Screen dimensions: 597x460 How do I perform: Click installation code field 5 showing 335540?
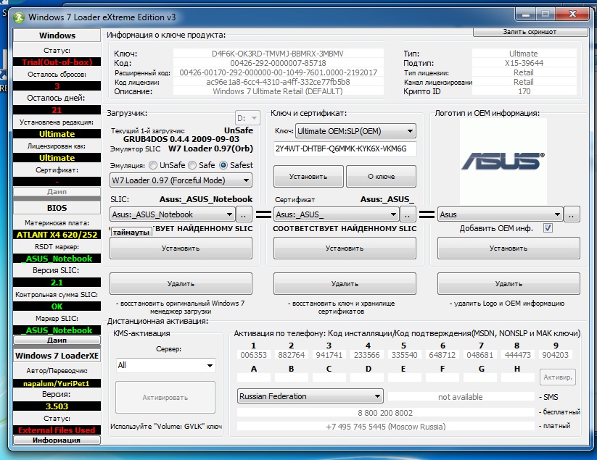405,355
